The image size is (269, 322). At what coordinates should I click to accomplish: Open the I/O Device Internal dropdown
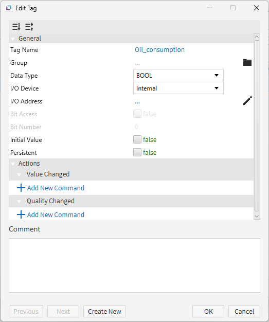click(178, 88)
